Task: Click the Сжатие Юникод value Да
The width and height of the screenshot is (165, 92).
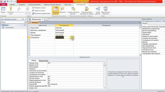Action: click(75, 82)
